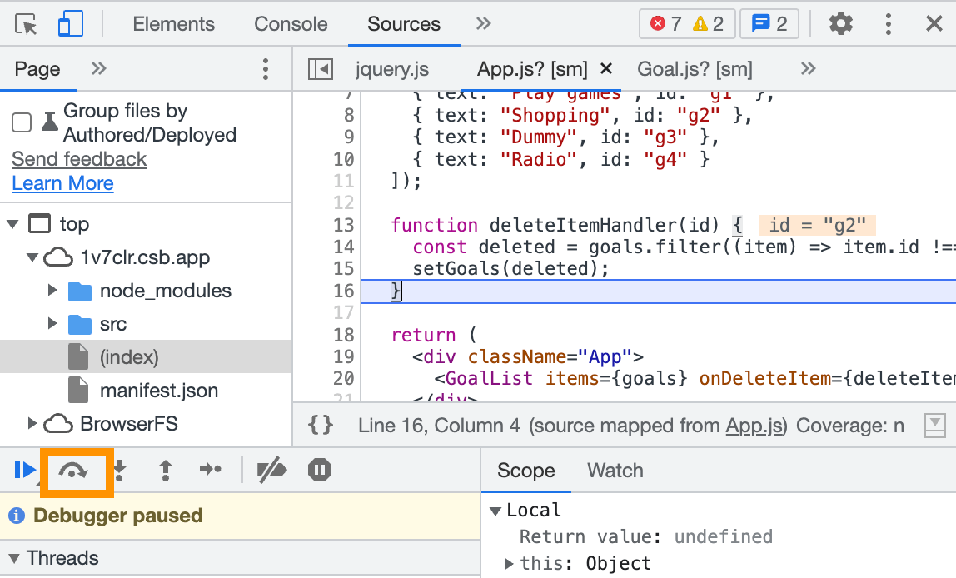Click the 2 issues message badge

[x=769, y=24]
